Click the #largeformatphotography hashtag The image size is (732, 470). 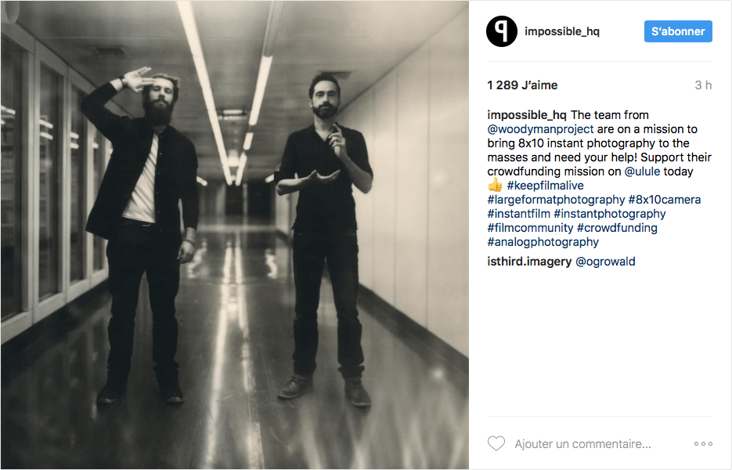click(556, 200)
